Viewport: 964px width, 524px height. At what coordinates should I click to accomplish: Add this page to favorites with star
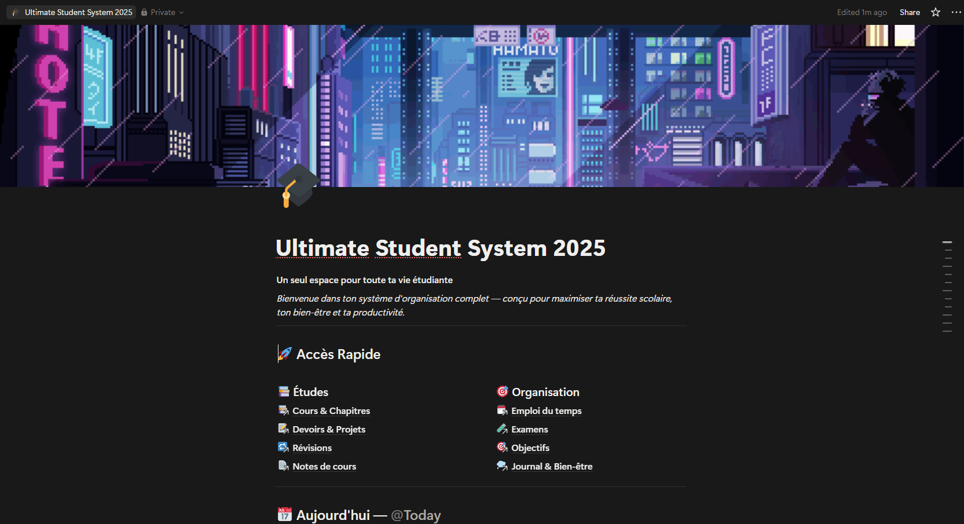click(x=936, y=12)
